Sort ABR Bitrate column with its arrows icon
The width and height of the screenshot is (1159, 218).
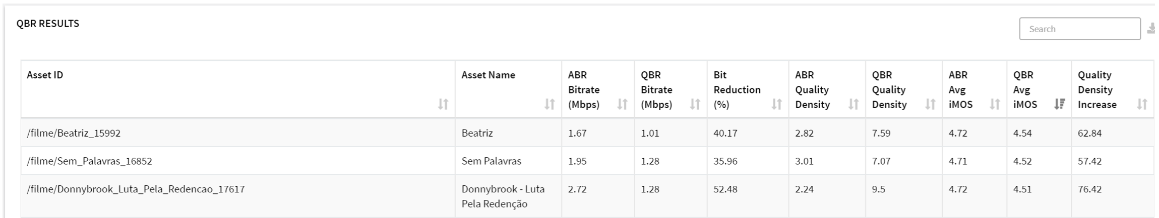pos(623,104)
